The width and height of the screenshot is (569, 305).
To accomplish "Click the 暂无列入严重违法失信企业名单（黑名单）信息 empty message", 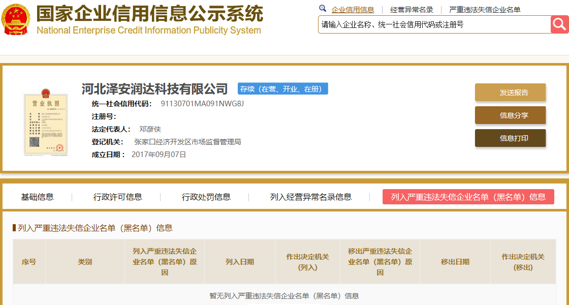I will coord(284,295).
